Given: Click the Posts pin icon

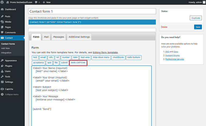Looking at the screenshot, I should click(2, 16).
